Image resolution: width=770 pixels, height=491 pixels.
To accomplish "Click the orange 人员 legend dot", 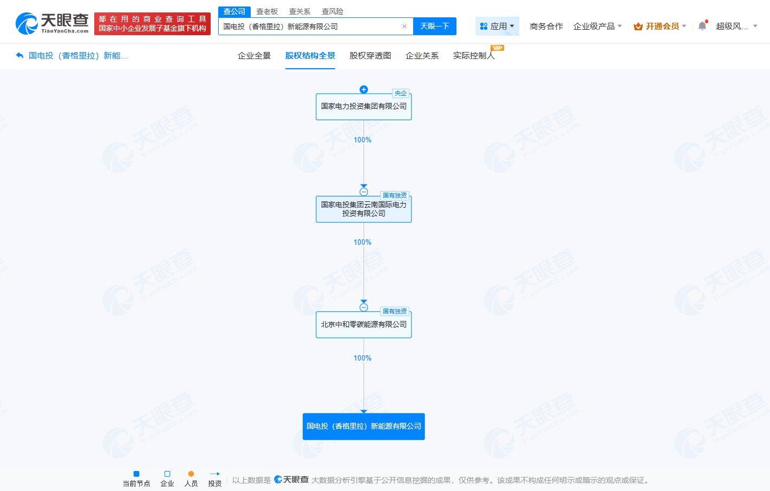I will pyautogui.click(x=191, y=474).
